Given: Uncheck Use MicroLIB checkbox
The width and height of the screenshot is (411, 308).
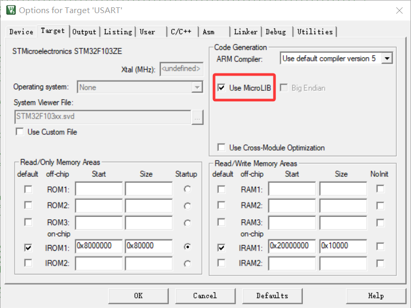Looking at the screenshot, I should click(221, 88).
